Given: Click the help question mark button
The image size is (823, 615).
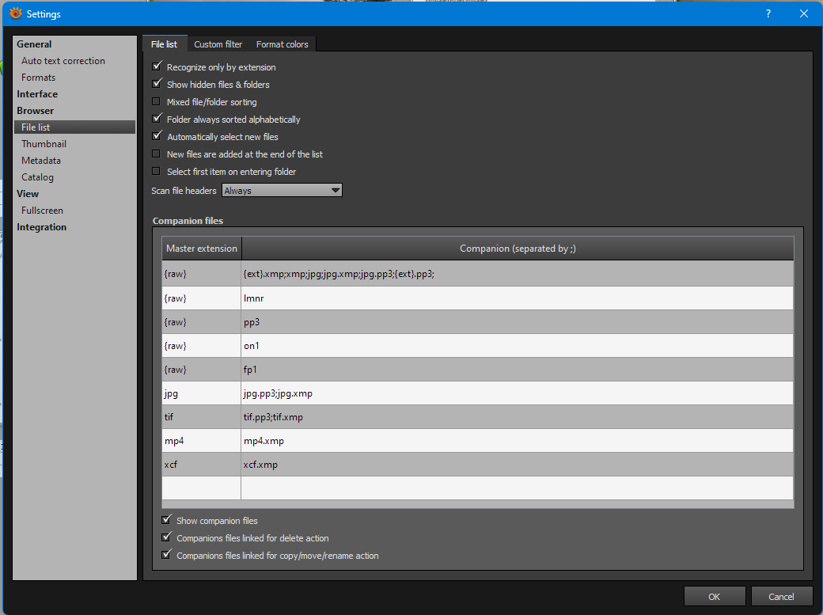Looking at the screenshot, I should tap(768, 13).
